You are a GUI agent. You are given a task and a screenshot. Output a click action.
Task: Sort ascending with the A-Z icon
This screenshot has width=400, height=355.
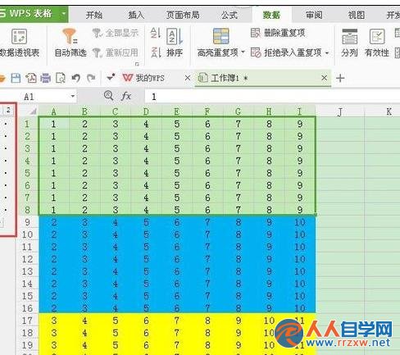click(x=156, y=33)
